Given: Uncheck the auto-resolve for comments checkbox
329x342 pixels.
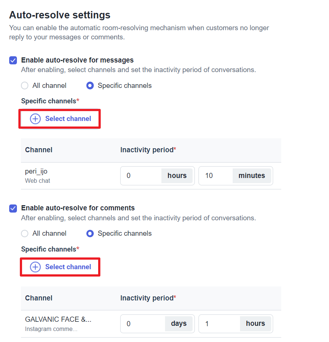Looking at the screenshot, I should pyautogui.click(x=13, y=209).
